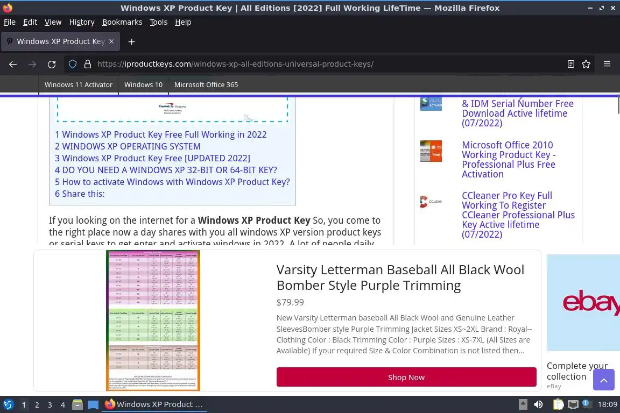620x413 pixels.
Task: Open Microsoft Office 365 site menu item
Action: click(x=206, y=84)
